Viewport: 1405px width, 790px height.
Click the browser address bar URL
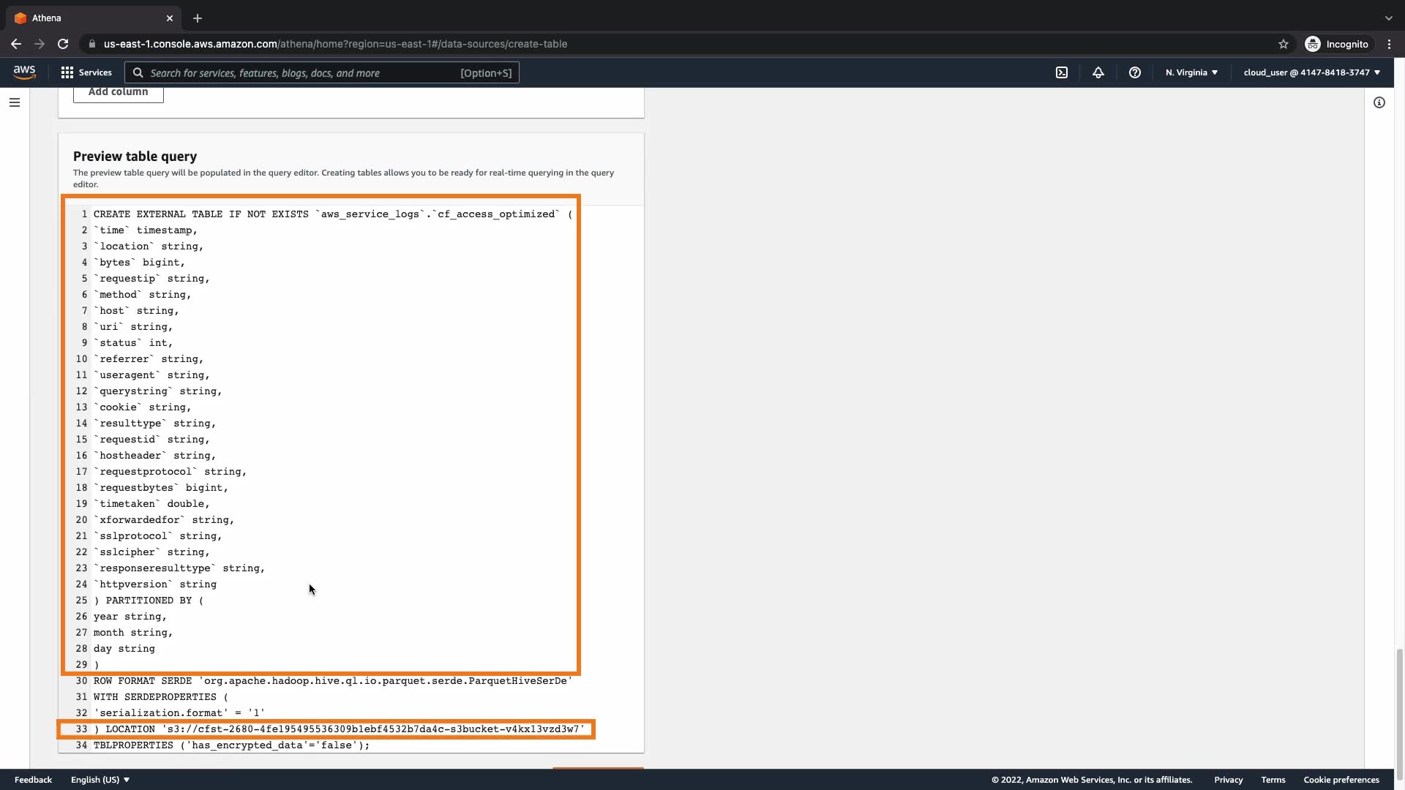pos(335,44)
